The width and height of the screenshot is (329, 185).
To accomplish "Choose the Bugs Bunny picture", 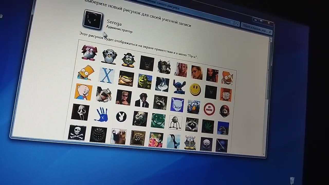I will 162,84.
